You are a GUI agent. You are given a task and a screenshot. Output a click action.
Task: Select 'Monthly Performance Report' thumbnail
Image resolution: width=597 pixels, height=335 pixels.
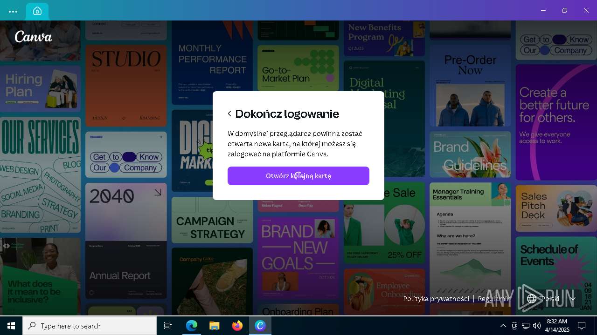coord(212,63)
